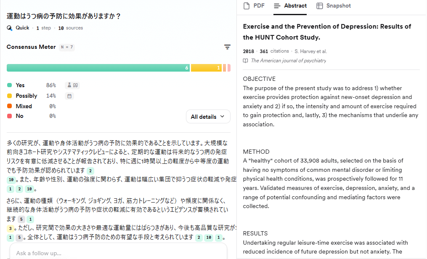This screenshot has height=259, width=427.
Task: Click the '361 citations' count
Action: 274,51
